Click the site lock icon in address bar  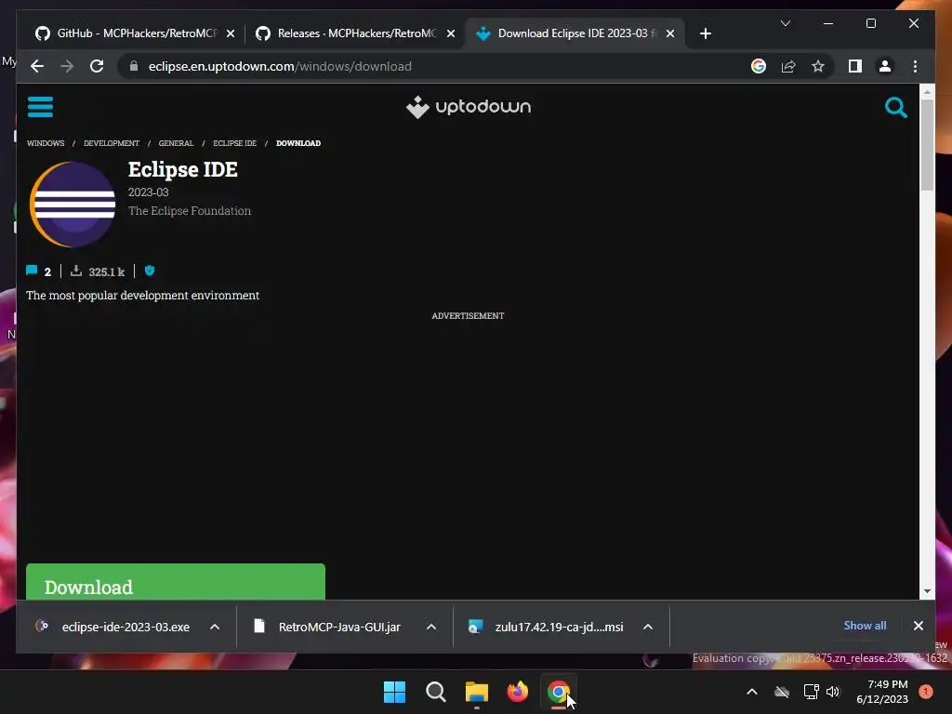(134, 66)
